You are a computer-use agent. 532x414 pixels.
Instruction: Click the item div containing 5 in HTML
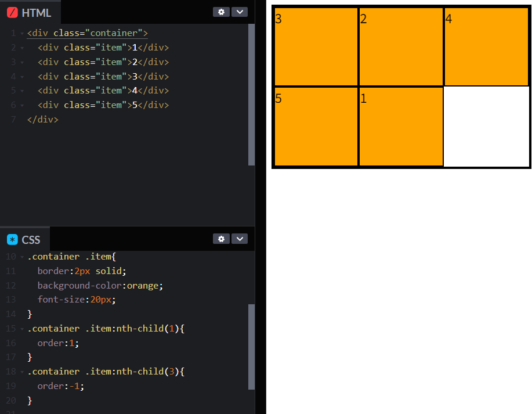click(103, 105)
